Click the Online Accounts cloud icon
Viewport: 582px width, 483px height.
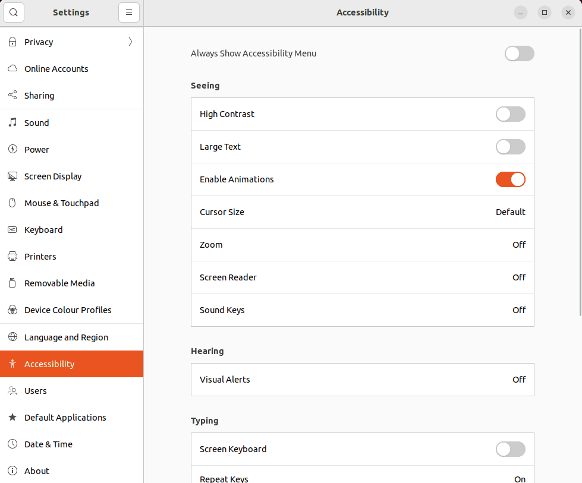[12, 69]
